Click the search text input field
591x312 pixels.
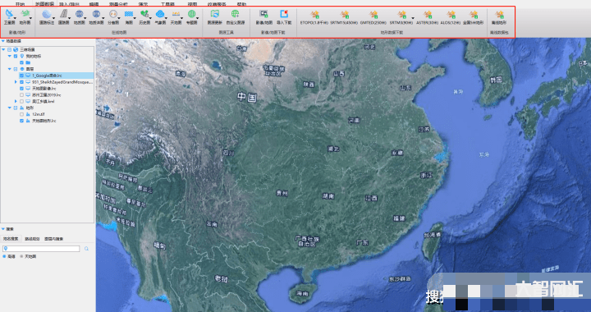point(41,249)
